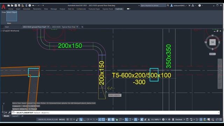Close the command line with X icon
Viewport: 224px width, 126px height.
(6, 113)
